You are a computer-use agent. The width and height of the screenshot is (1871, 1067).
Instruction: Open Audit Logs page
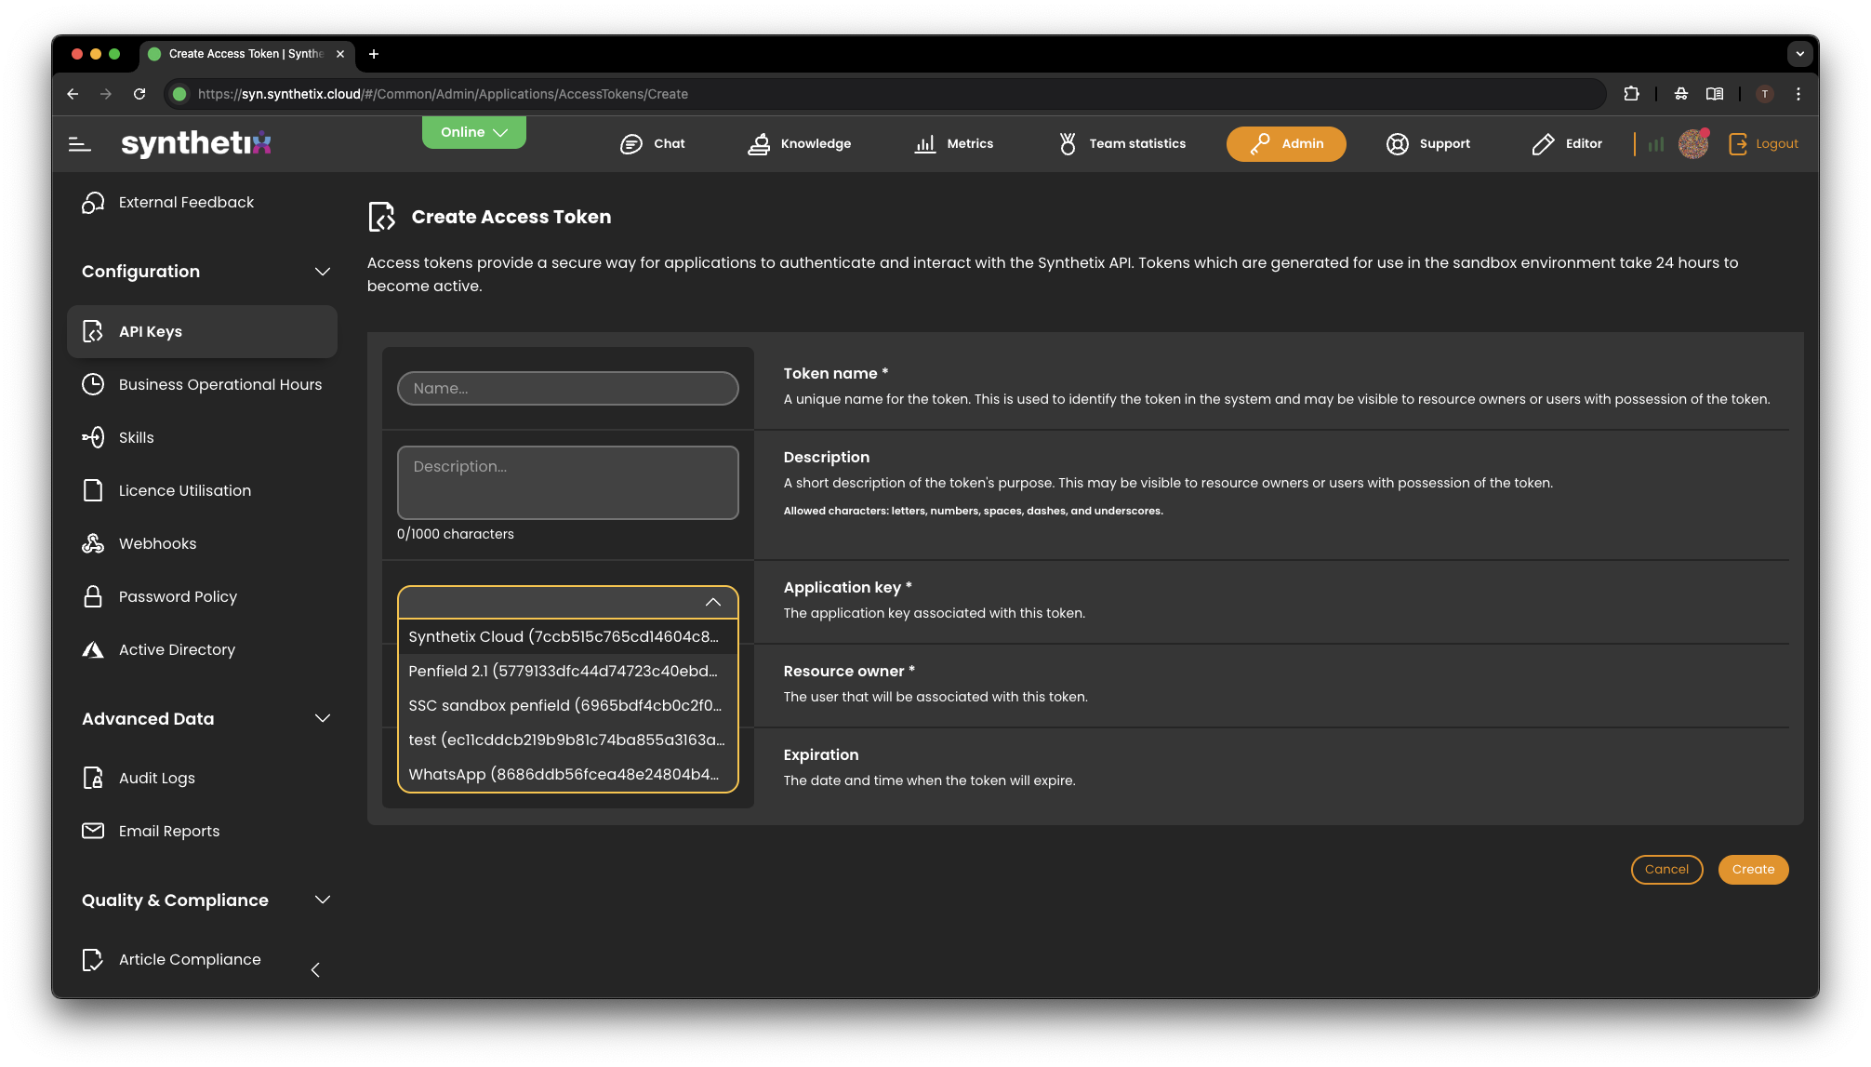156,778
